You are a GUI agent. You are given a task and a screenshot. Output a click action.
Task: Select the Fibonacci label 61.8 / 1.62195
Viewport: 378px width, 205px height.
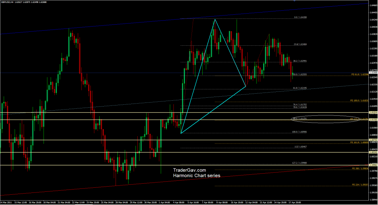(x=300, y=88)
